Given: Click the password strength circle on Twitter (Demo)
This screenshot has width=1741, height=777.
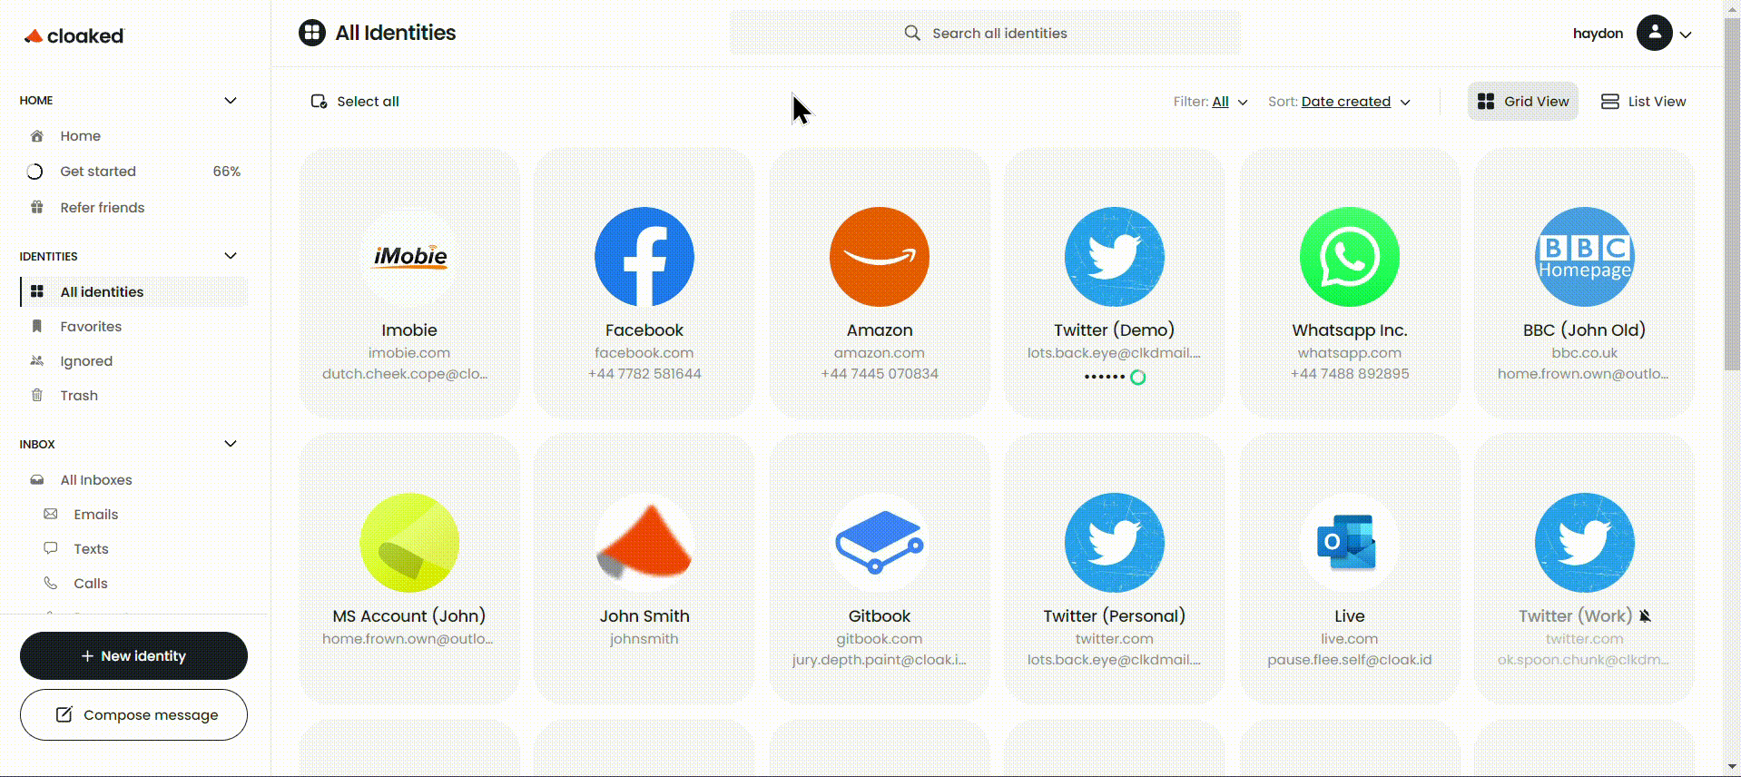Looking at the screenshot, I should 1138,378.
